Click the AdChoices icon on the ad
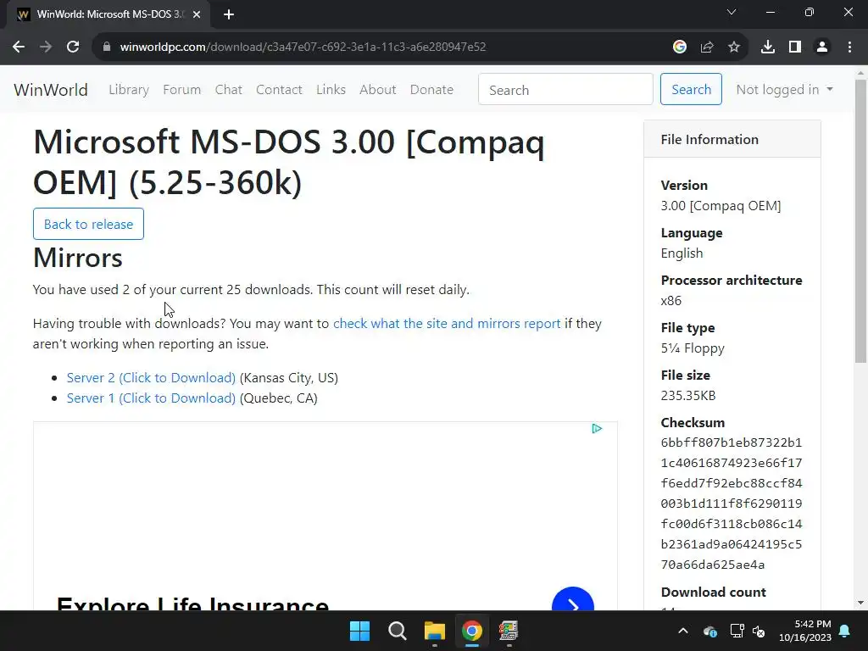868x651 pixels. tap(597, 428)
